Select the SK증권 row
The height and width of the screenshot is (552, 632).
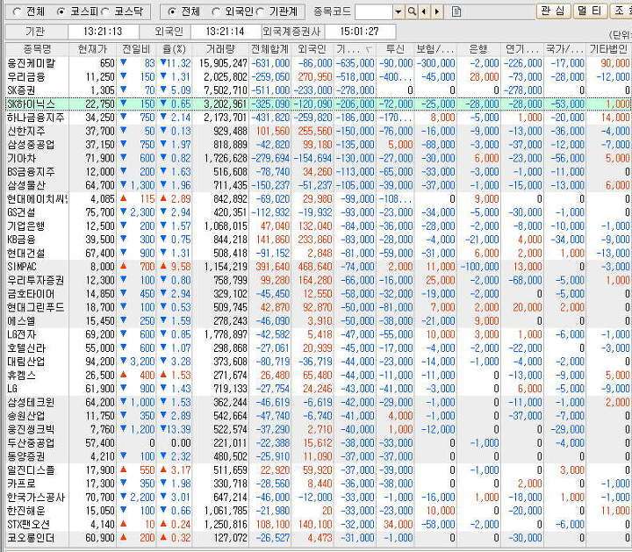click(319, 90)
